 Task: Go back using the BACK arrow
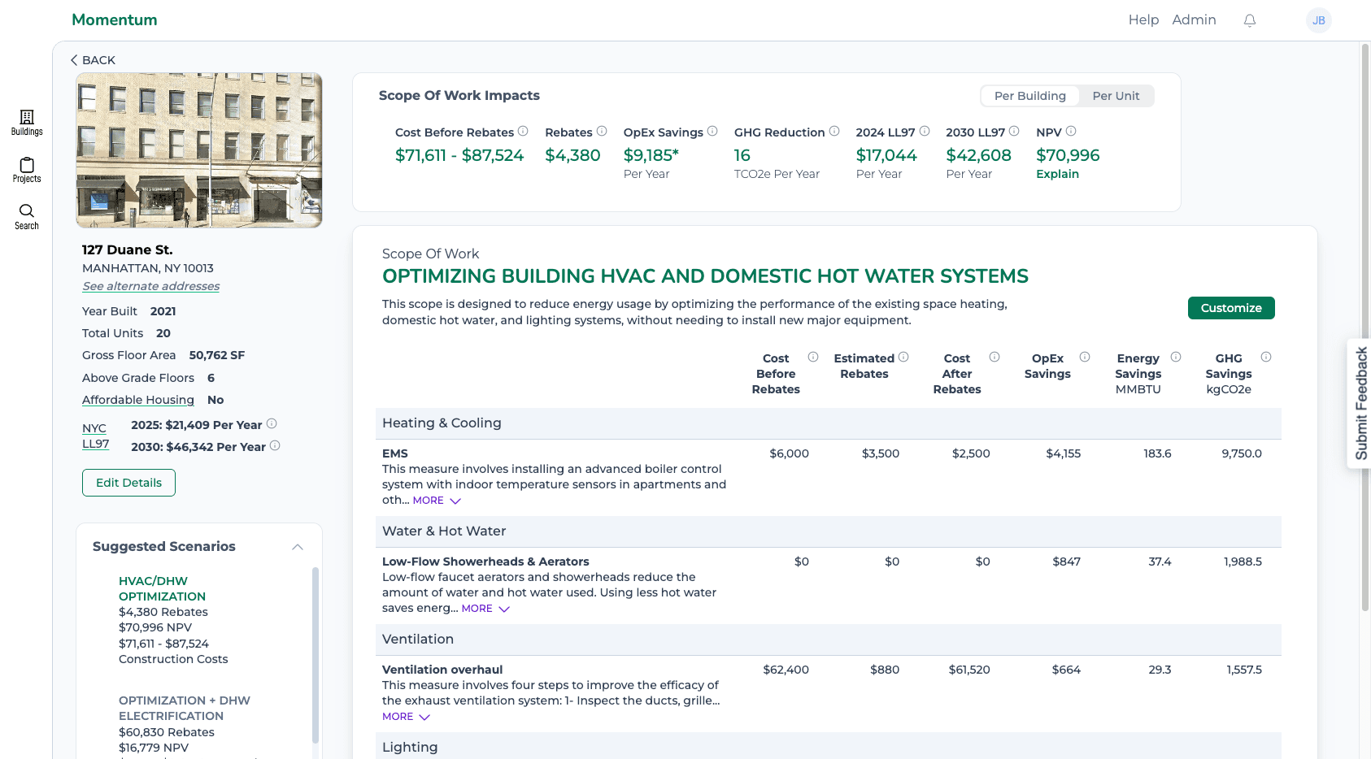click(x=93, y=60)
